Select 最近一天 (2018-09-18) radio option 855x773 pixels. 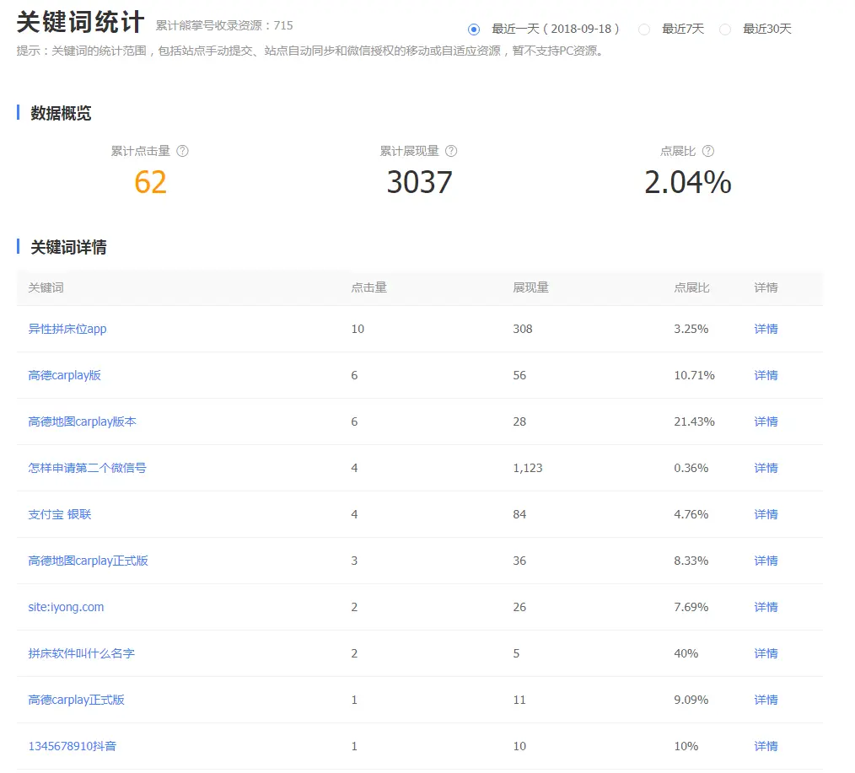[x=474, y=30]
